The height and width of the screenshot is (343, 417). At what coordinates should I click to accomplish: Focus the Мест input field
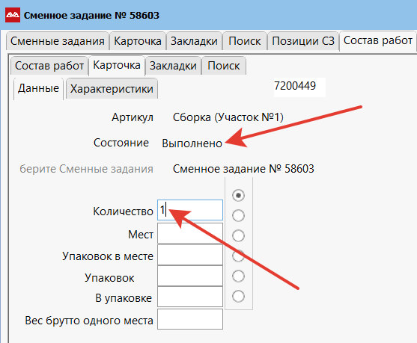pyautogui.click(x=190, y=233)
